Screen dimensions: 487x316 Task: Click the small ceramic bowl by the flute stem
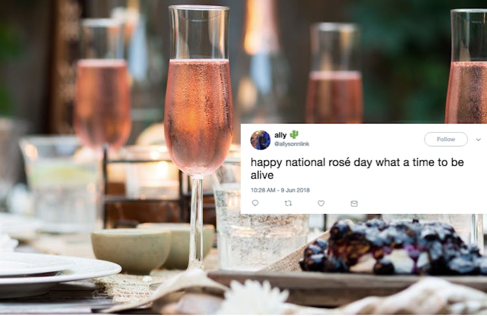pyautogui.click(x=131, y=250)
